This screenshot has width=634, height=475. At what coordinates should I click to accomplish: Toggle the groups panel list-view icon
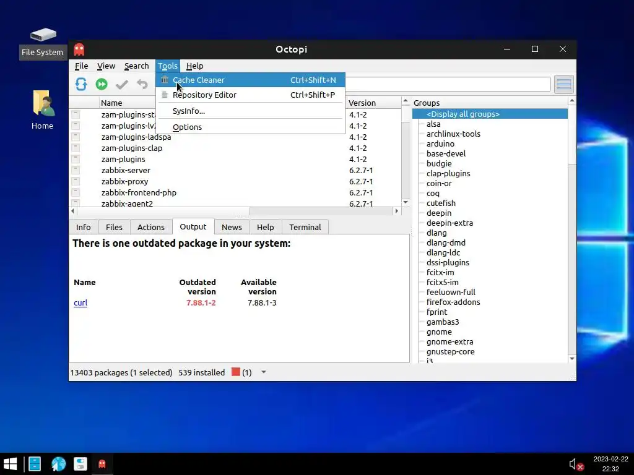(x=563, y=84)
